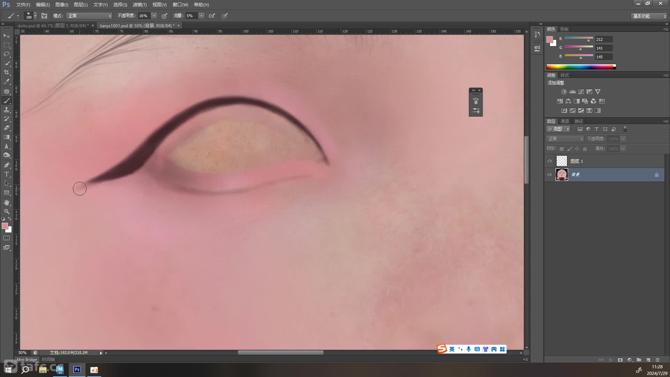Viewport: 670px width, 377px height.
Task: Open the 基本功能 workspace dropdown
Action: pyautogui.click(x=649, y=16)
